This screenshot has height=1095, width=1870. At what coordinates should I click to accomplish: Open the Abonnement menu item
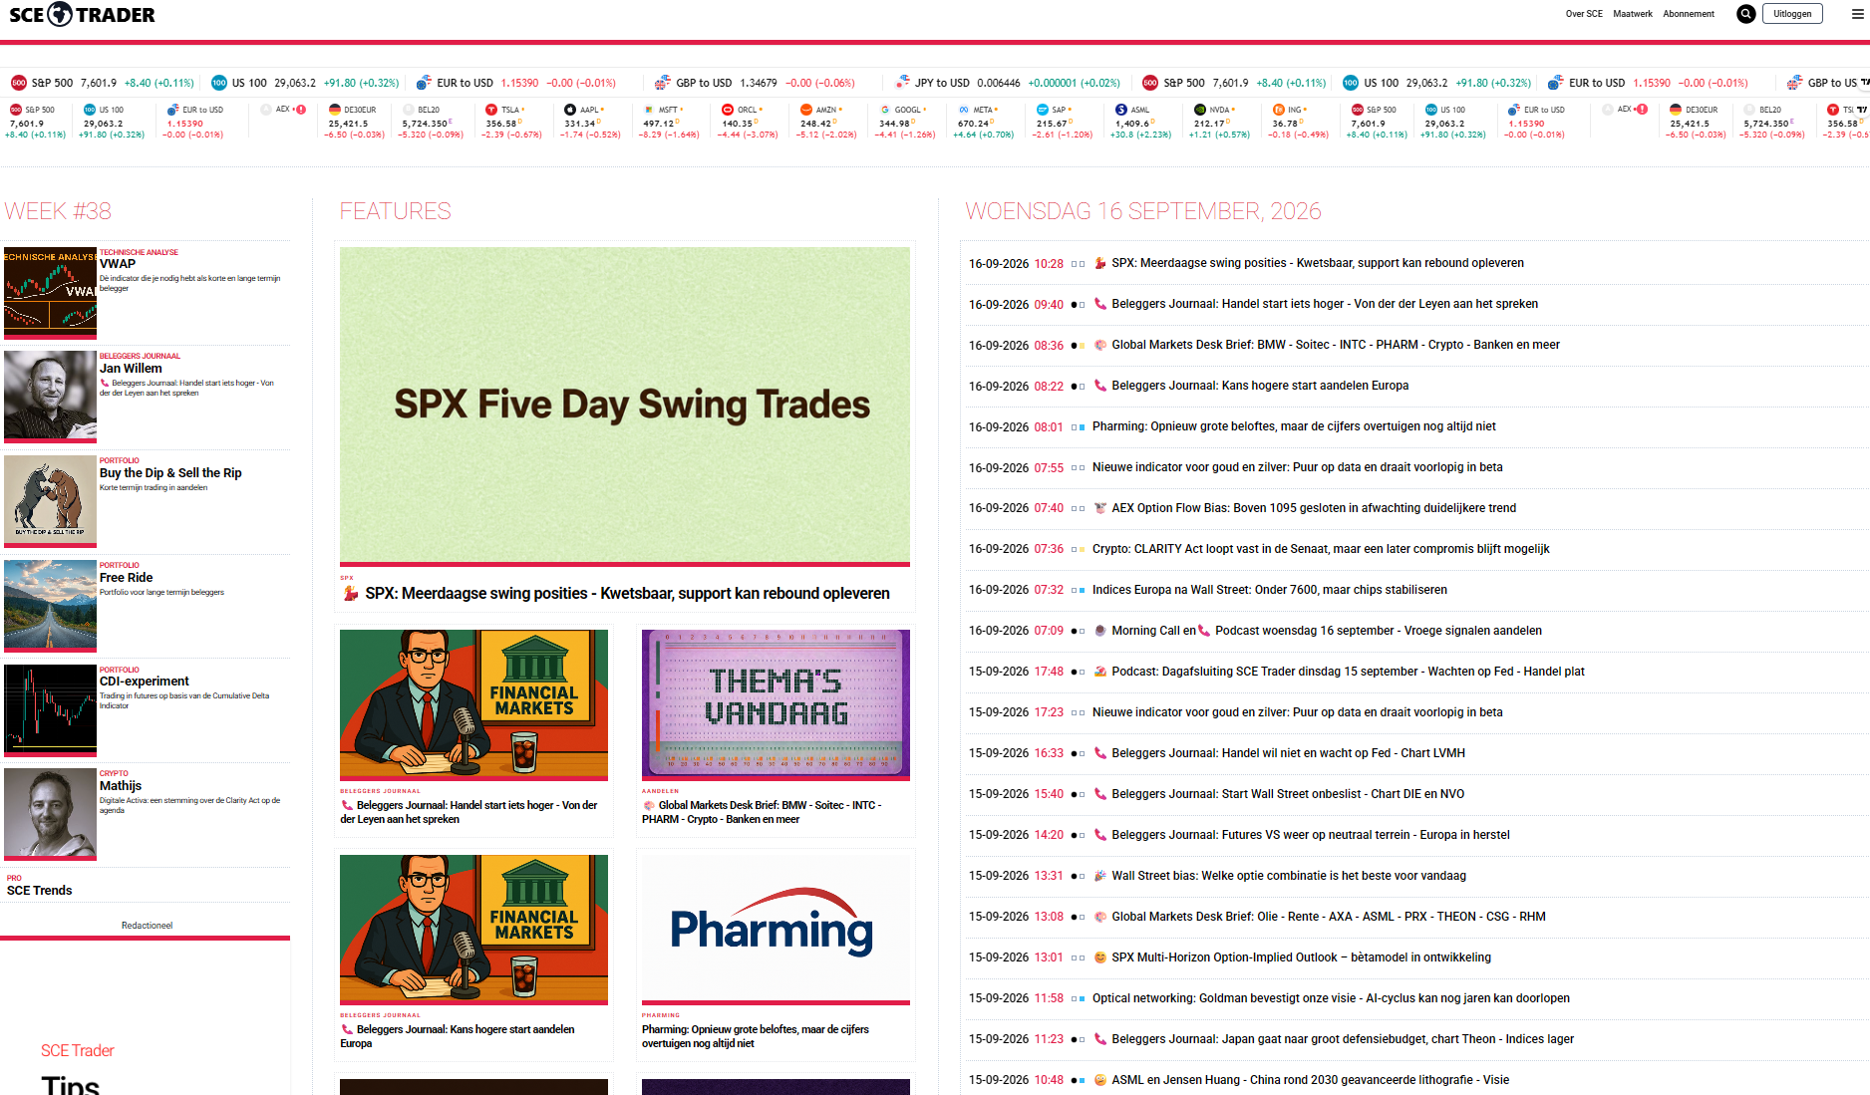point(1689,14)
